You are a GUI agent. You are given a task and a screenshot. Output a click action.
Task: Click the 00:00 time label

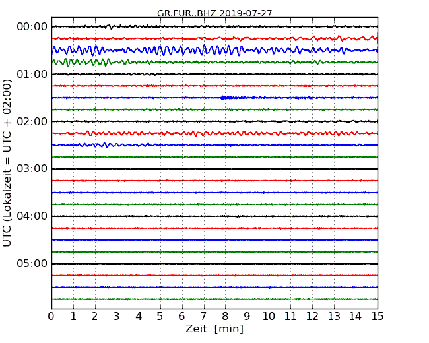[x=32, y=27]
